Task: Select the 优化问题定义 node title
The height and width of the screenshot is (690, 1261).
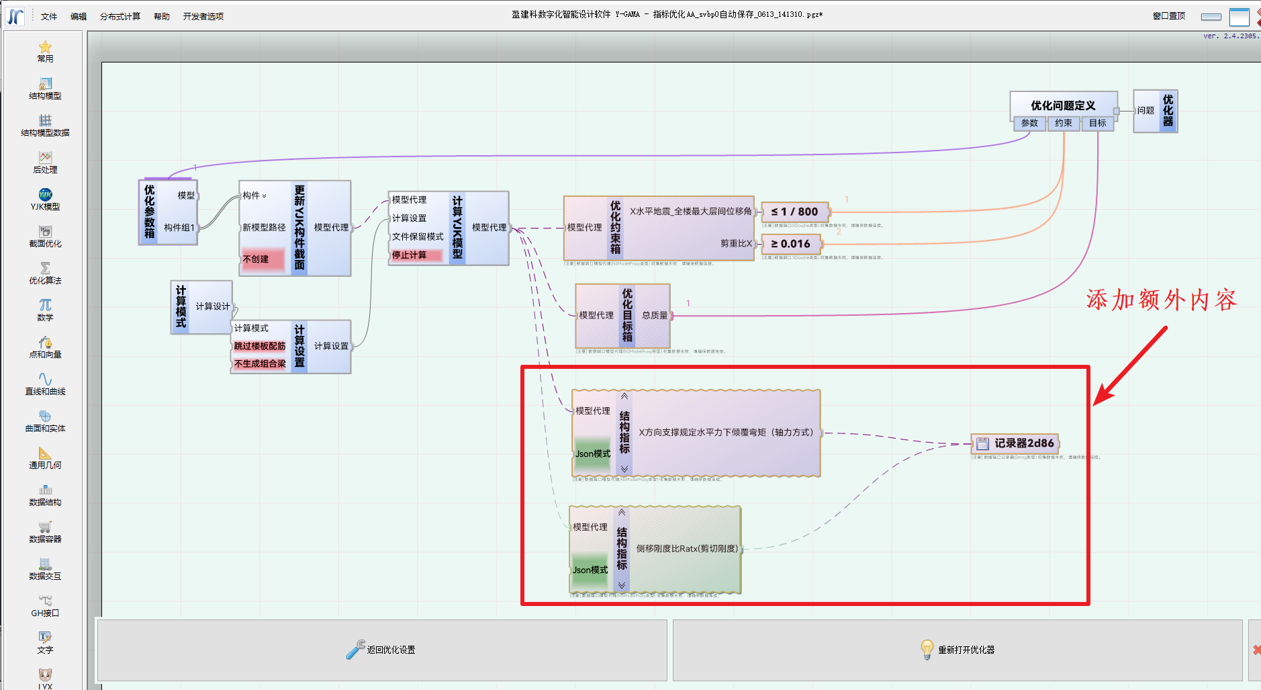Action: (1064, 105)
